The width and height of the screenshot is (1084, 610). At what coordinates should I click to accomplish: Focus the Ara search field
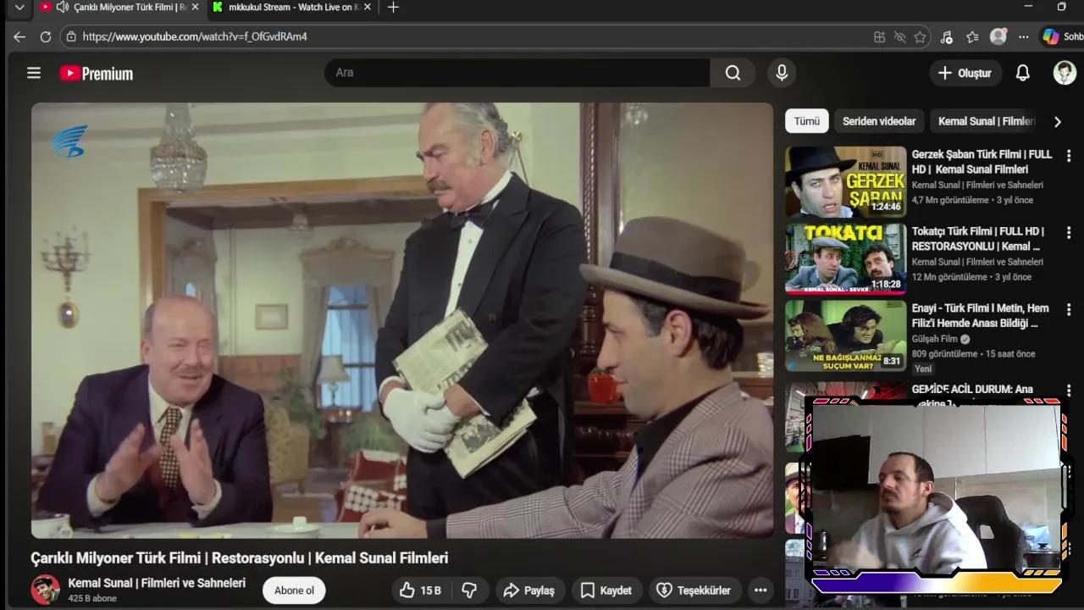pyautogui.click(x=517, y=73)
